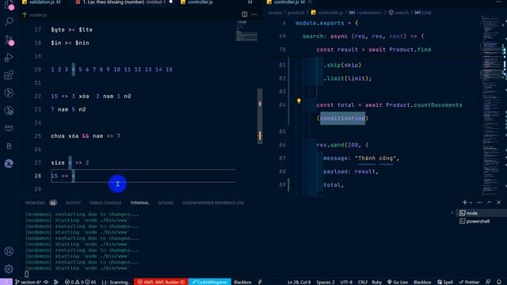Image resolution: width=507 pixels, height=285 pixels.
Task: Open the Explorer view icon
Action: pos(9,5)
